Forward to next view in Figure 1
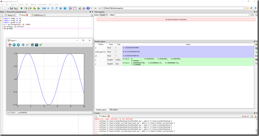259x136 pixels. click(x=18, y=45)
